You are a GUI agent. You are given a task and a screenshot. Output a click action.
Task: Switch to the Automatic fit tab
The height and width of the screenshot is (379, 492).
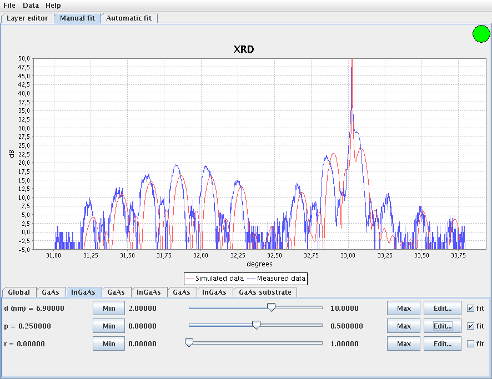tap(129, 18)
